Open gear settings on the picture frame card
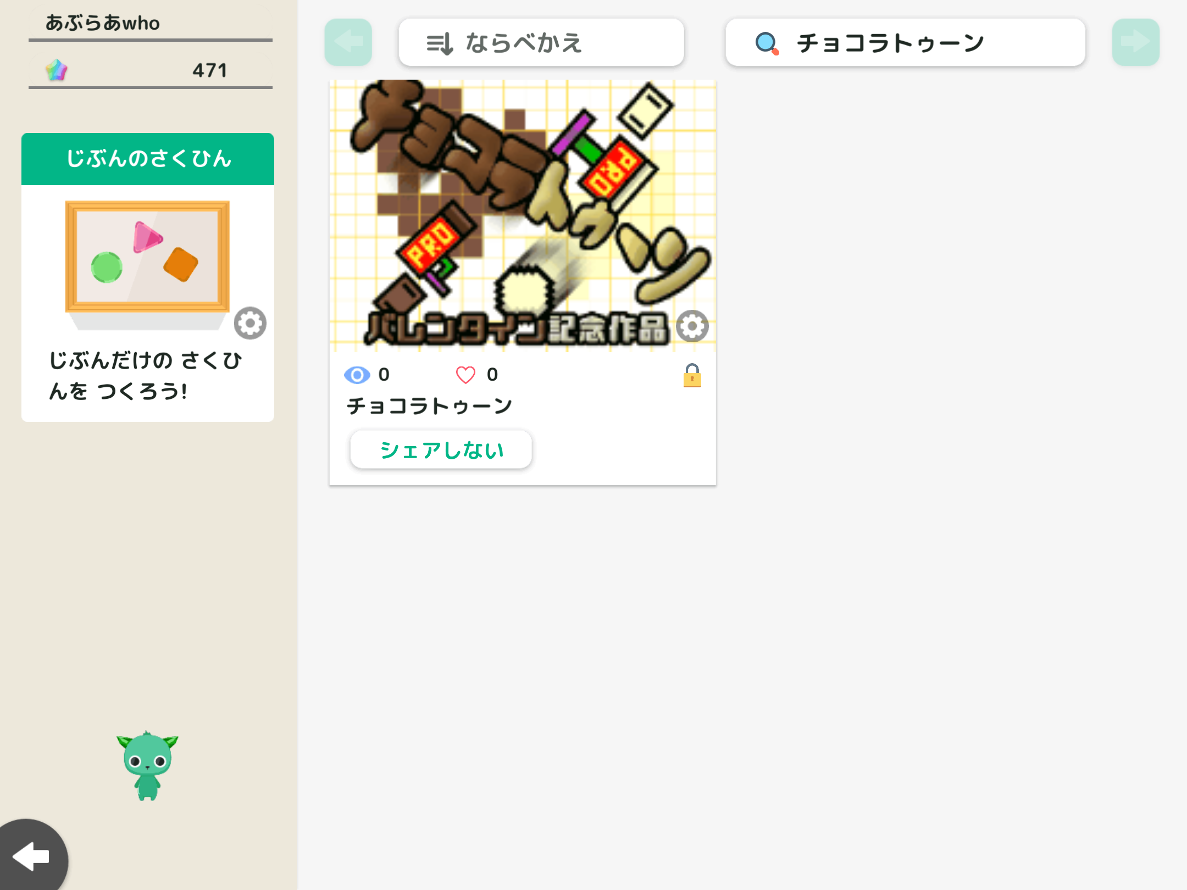The image size is (1187, 890). tap(250, 323)
